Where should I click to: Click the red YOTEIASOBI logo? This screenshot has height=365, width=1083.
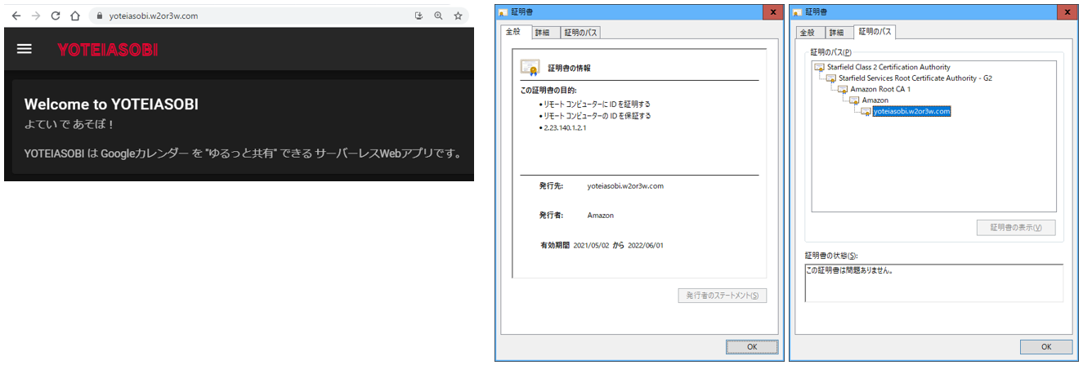point(107,50)
